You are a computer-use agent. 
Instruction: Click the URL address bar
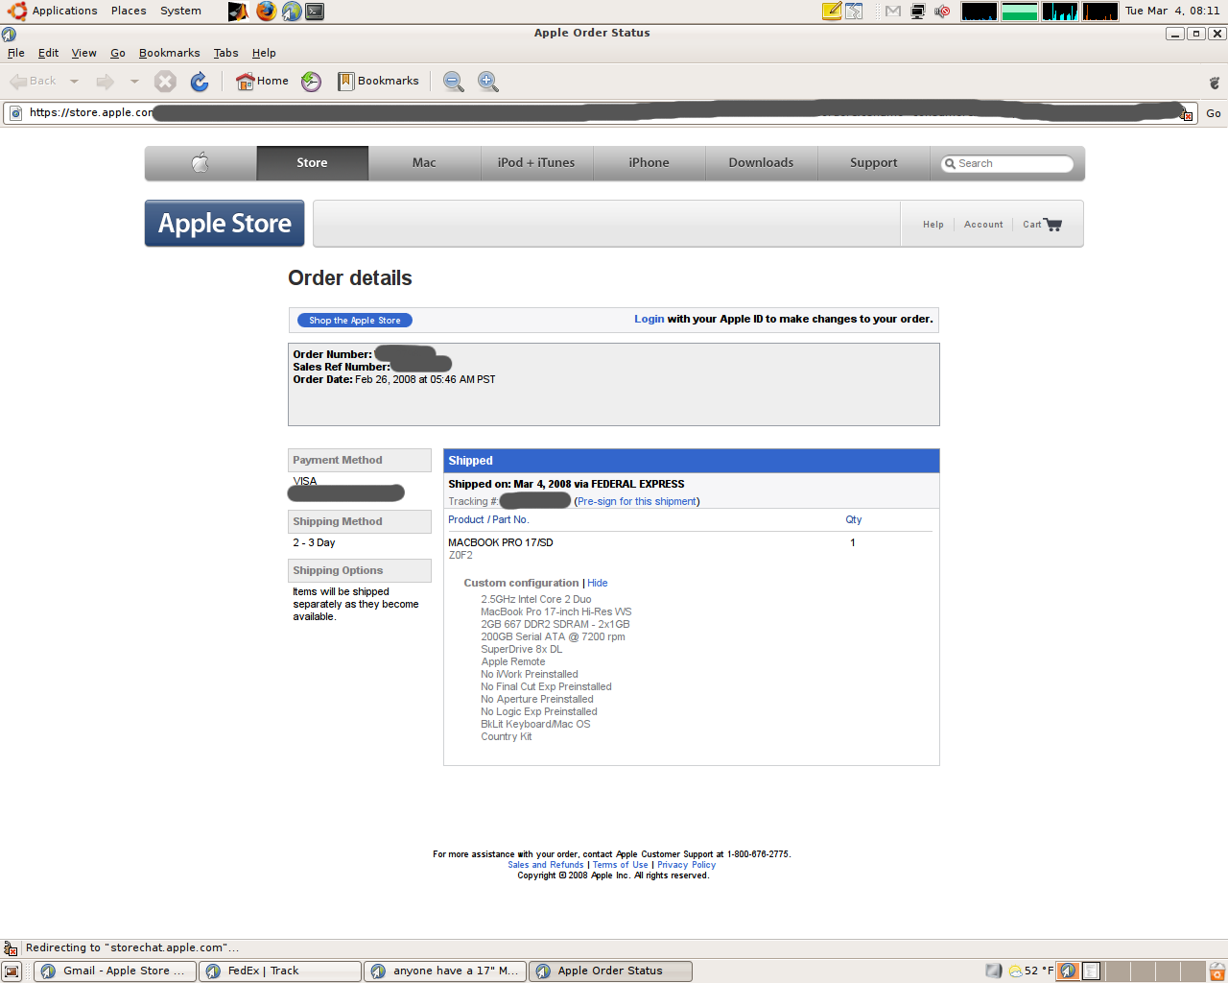point(601,113)
